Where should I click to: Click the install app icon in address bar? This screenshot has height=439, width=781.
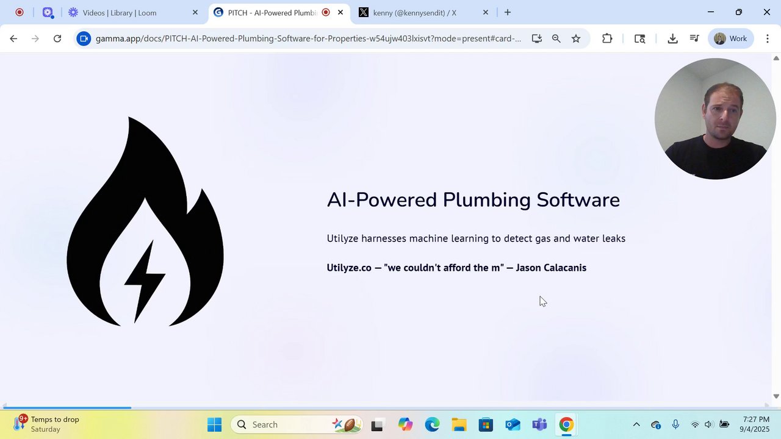pyautogui.click(x=537, y=38)
